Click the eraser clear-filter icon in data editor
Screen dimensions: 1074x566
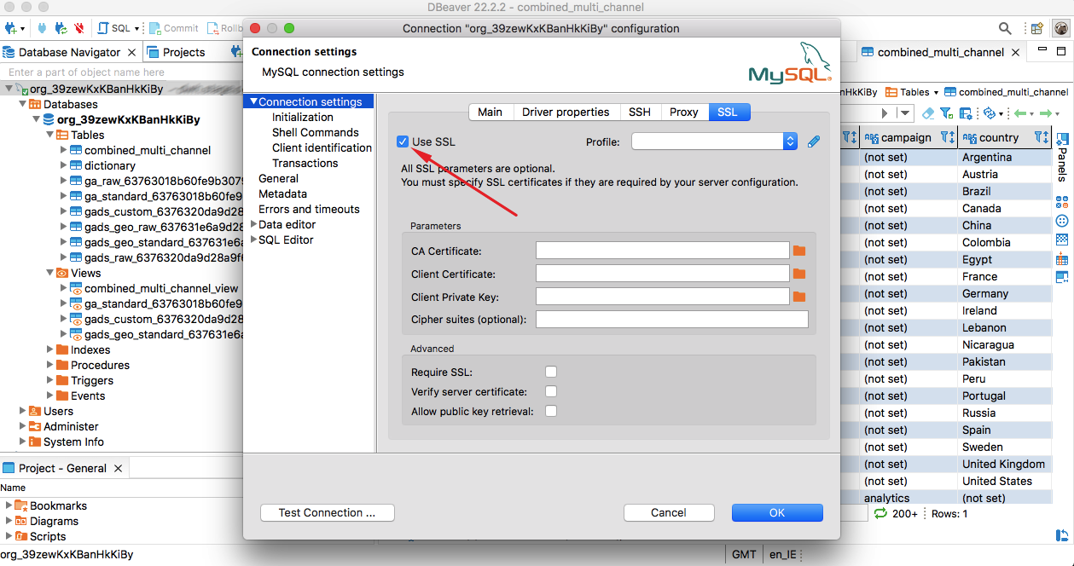(928, 113)
